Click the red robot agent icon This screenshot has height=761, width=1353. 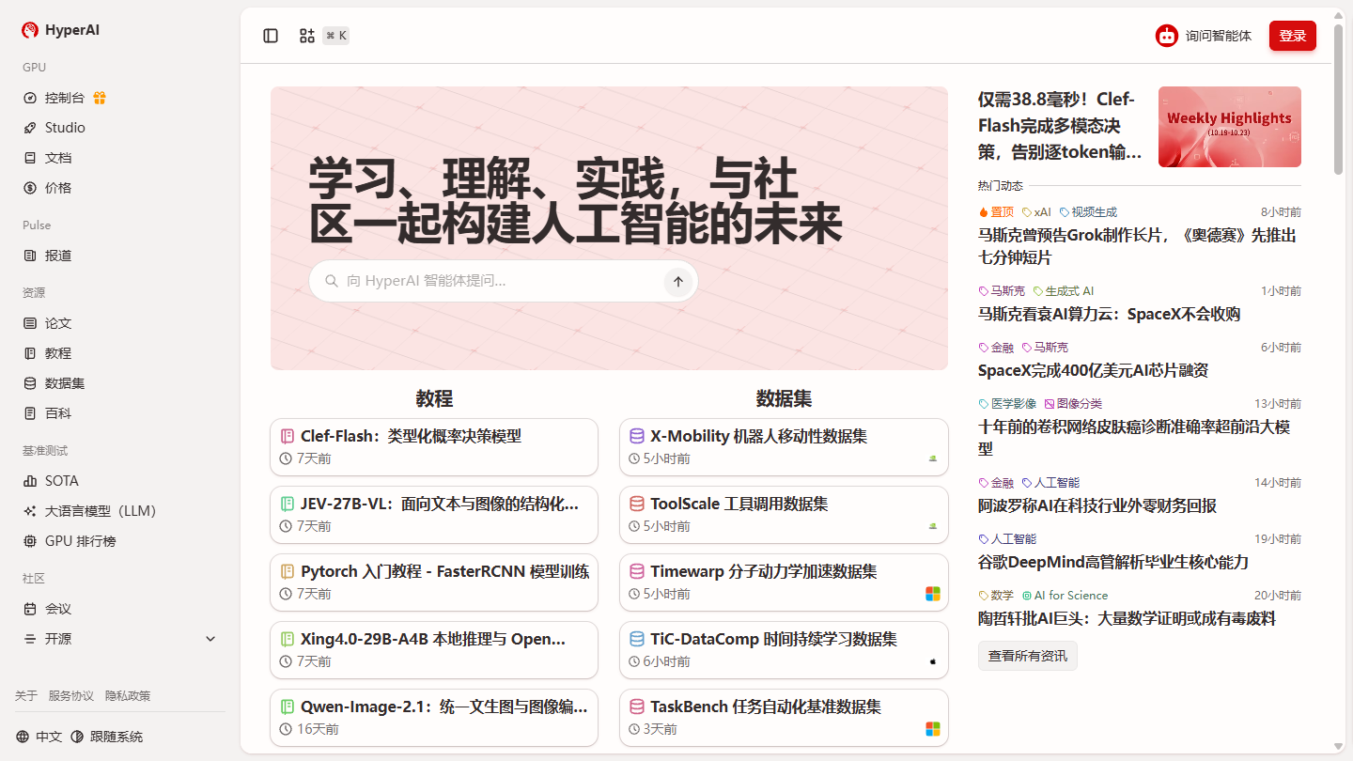pos(1167,36)
